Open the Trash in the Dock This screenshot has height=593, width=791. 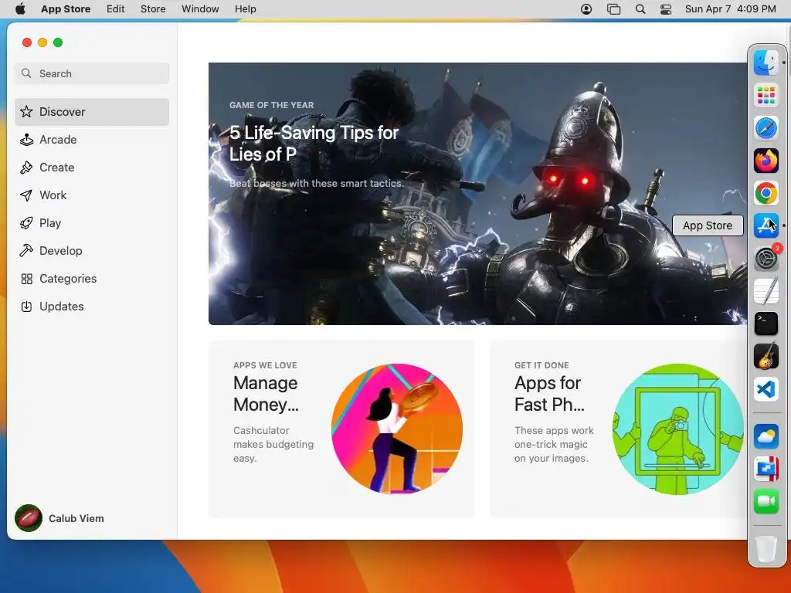click(x=766, y=549)
